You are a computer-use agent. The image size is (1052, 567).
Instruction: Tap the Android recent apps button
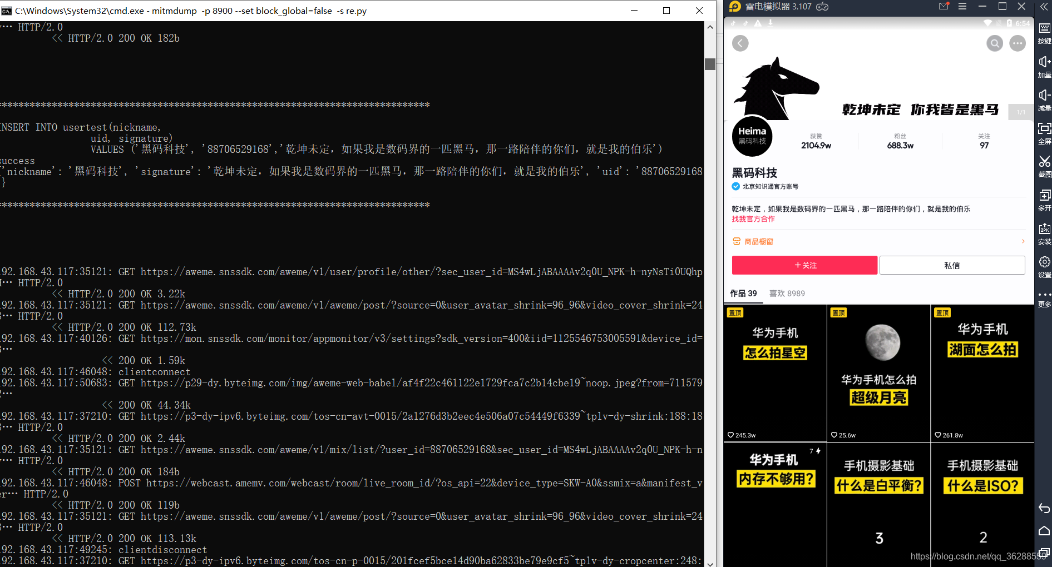click(x=1044, y=553)
